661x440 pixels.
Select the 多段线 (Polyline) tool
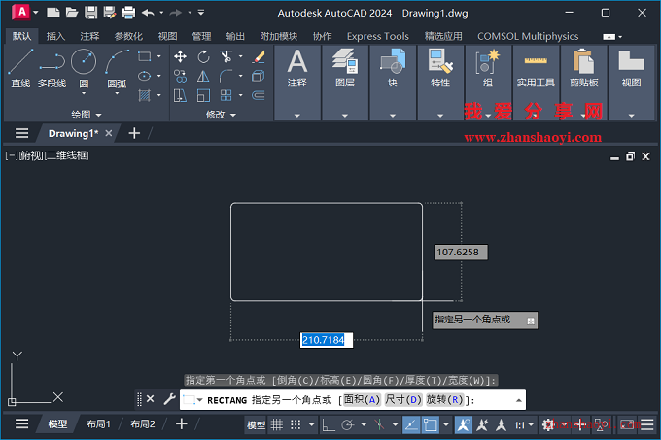(52, 67)
